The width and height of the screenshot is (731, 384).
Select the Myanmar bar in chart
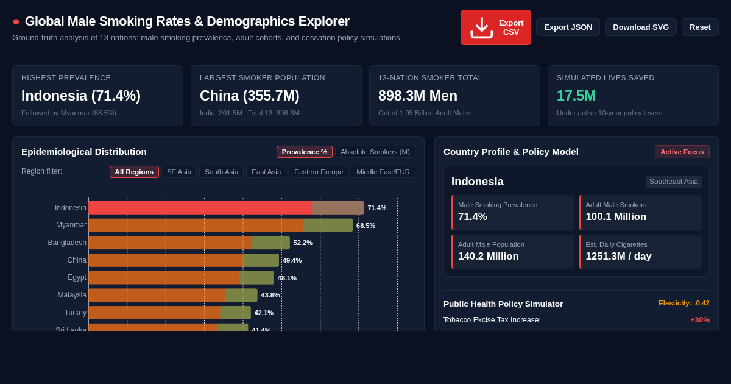221,226
